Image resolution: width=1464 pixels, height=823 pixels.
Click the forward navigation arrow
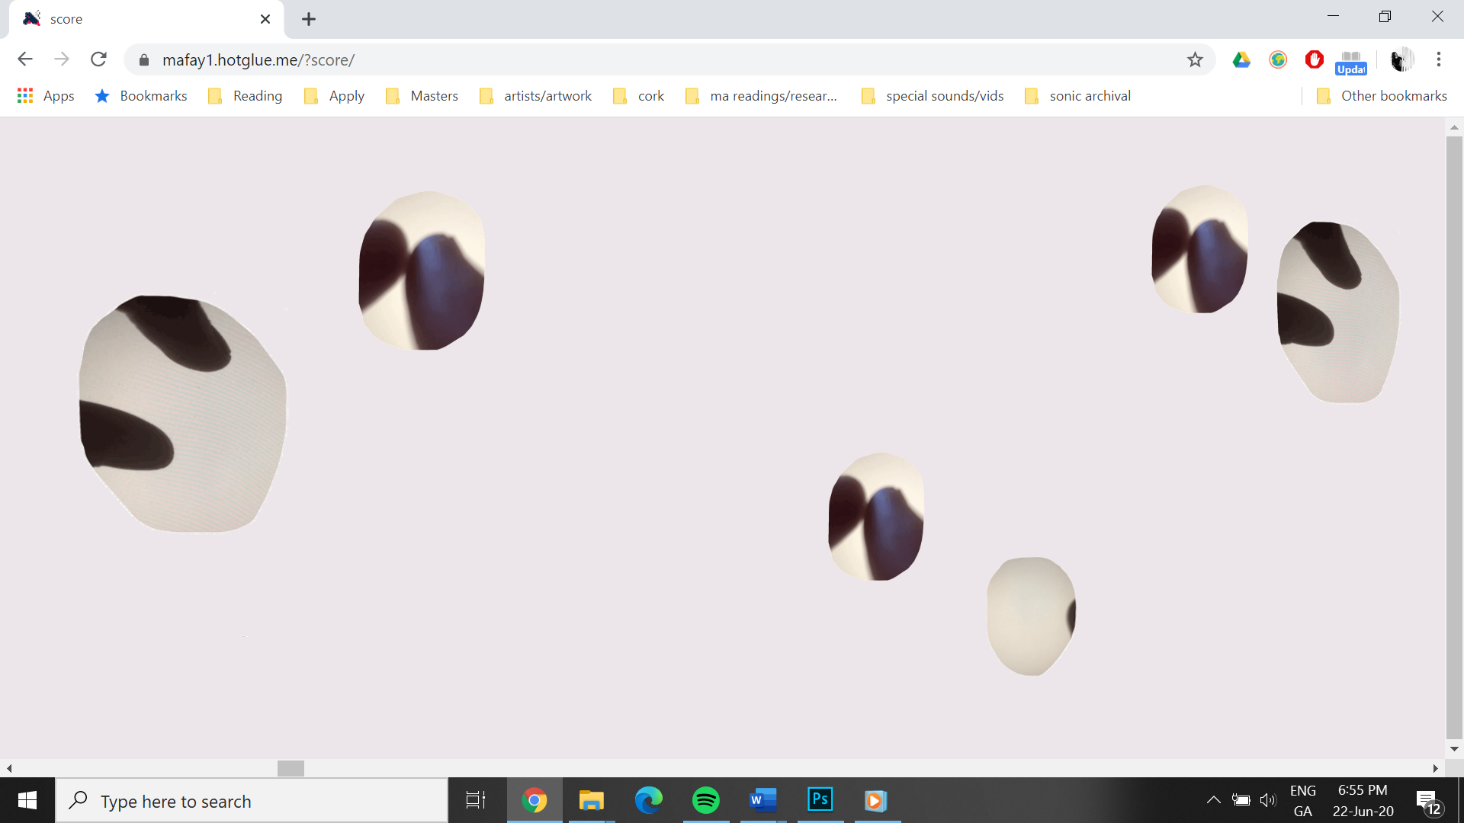[62, 59]
